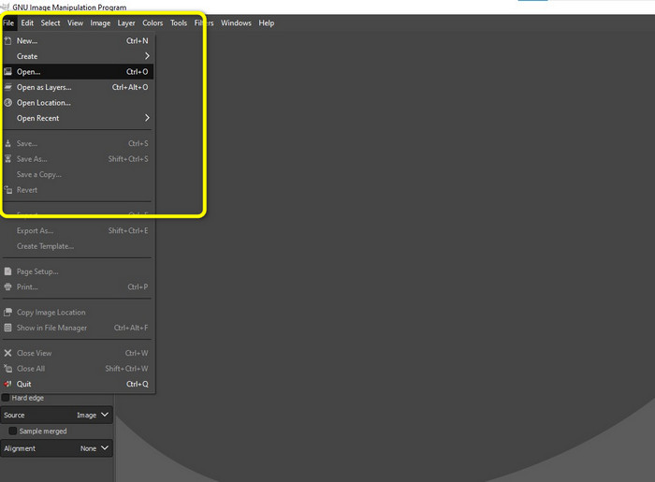This screenshot has width=655, height=482.
Task: Click the printer icon beside Print
Action: pos(7,287)
